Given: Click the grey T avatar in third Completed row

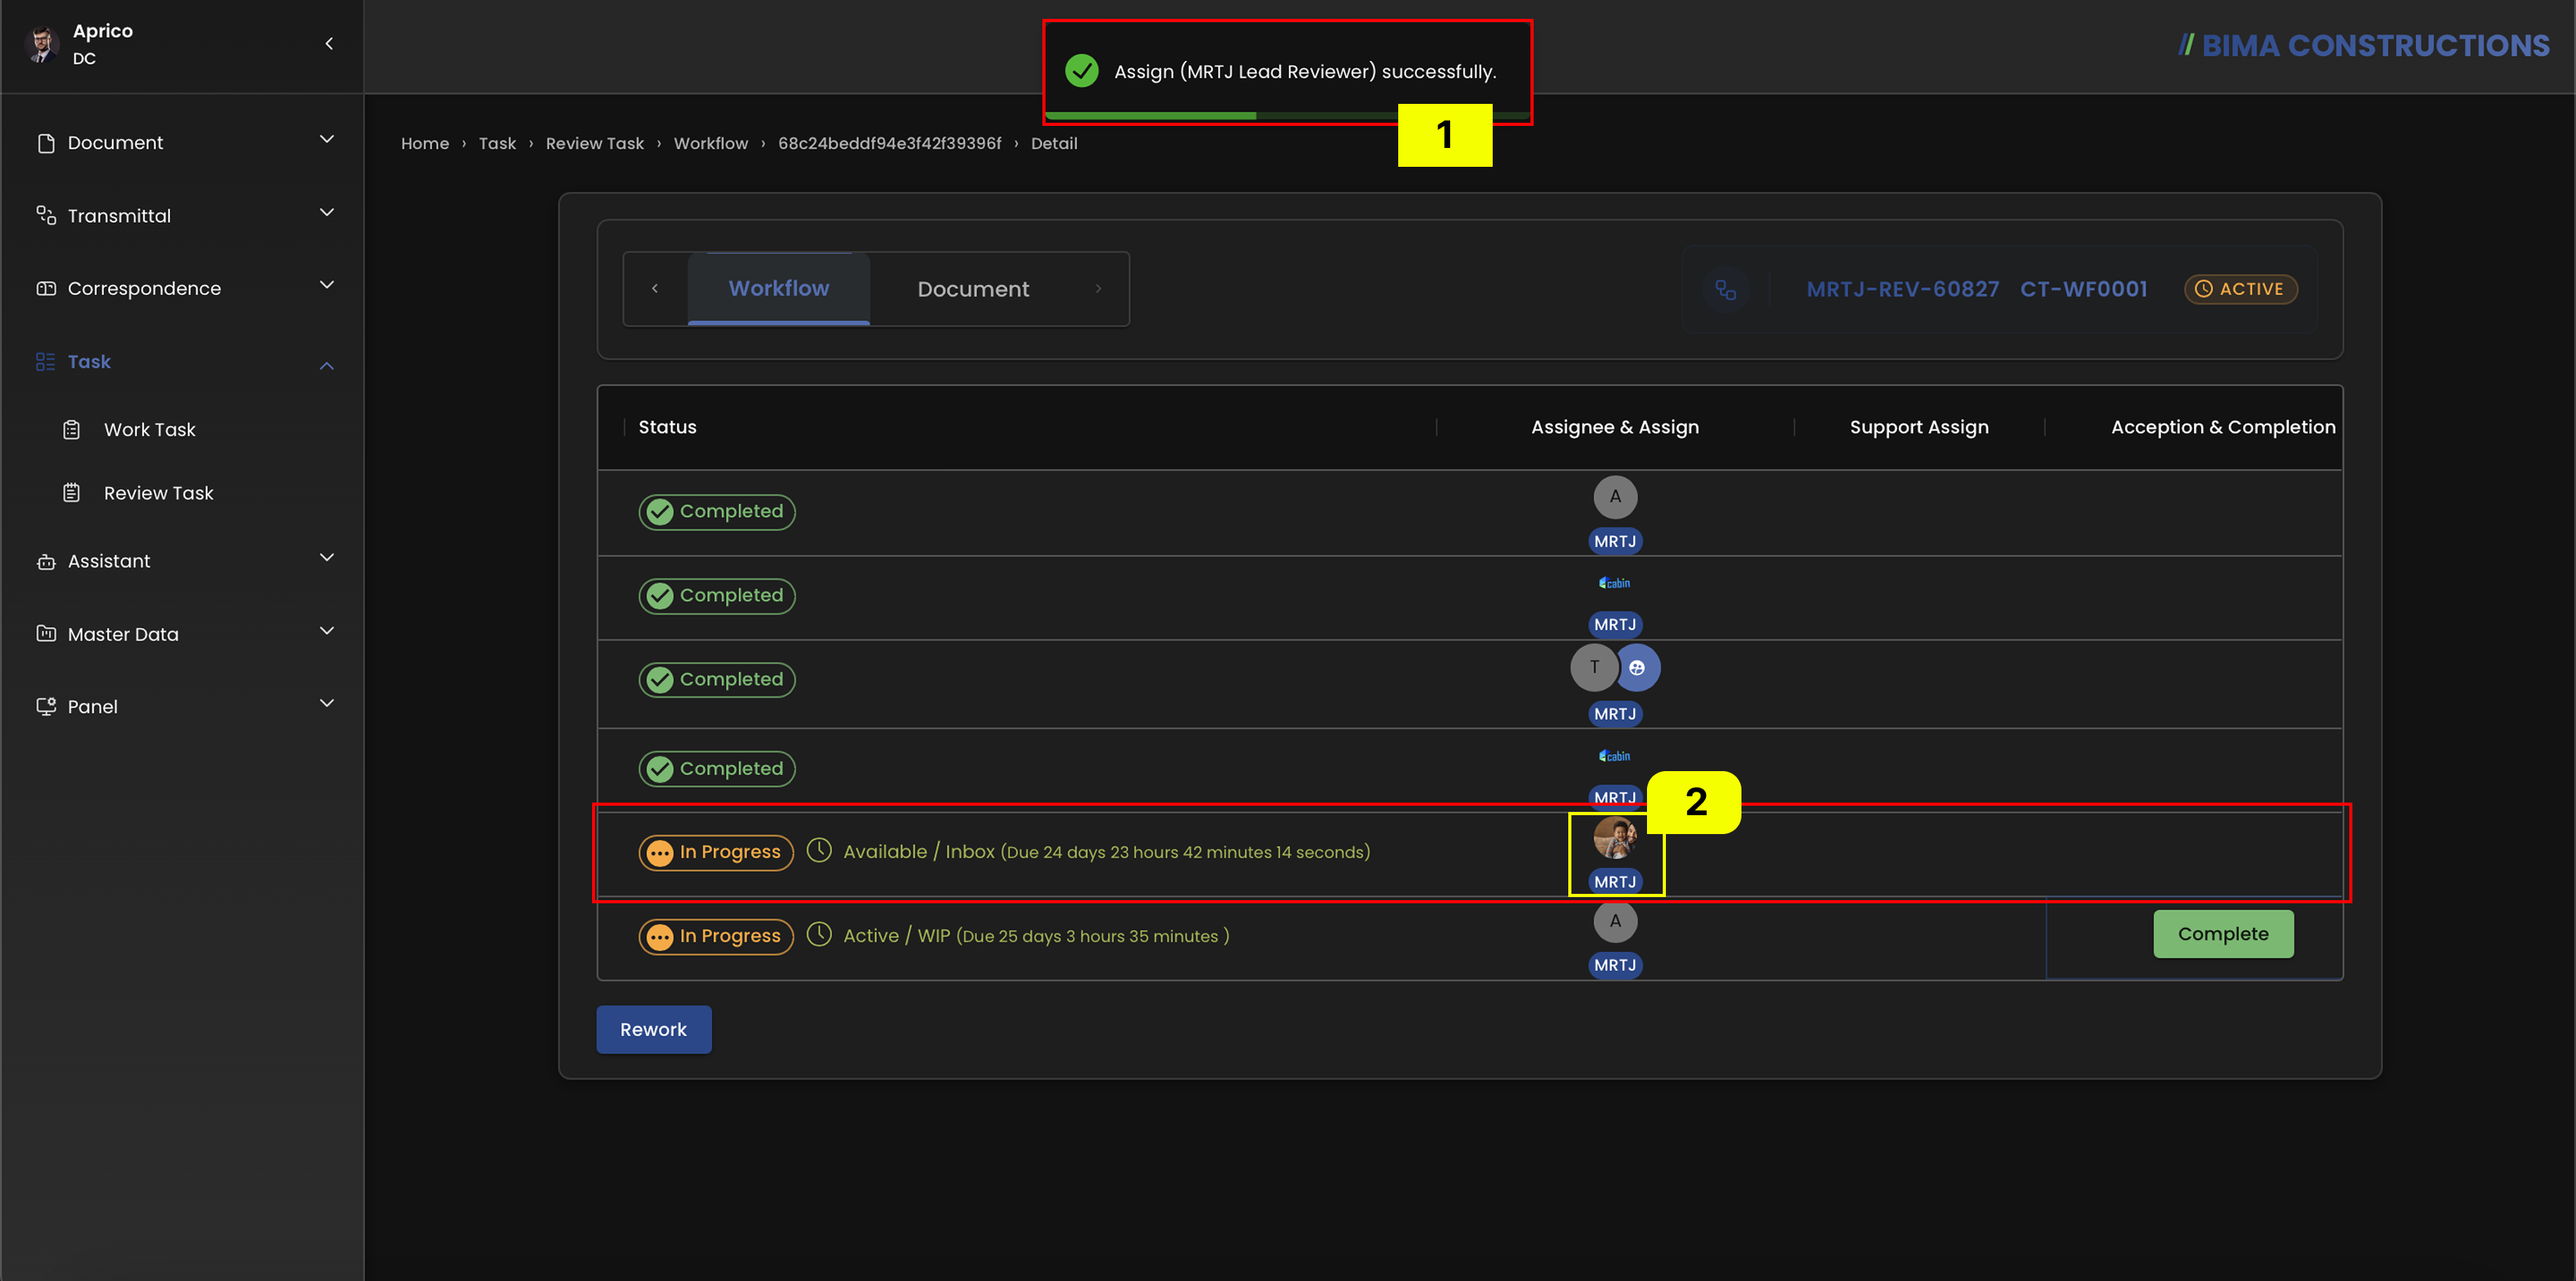Looking at the screenshot, I should point(1594,667).
